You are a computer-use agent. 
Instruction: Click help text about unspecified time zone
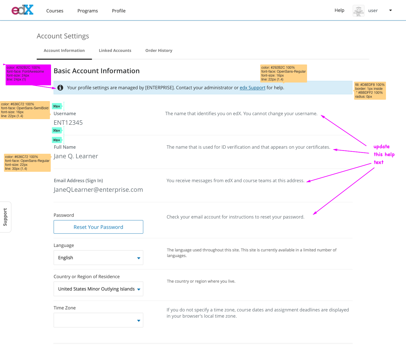pos(258,313)
